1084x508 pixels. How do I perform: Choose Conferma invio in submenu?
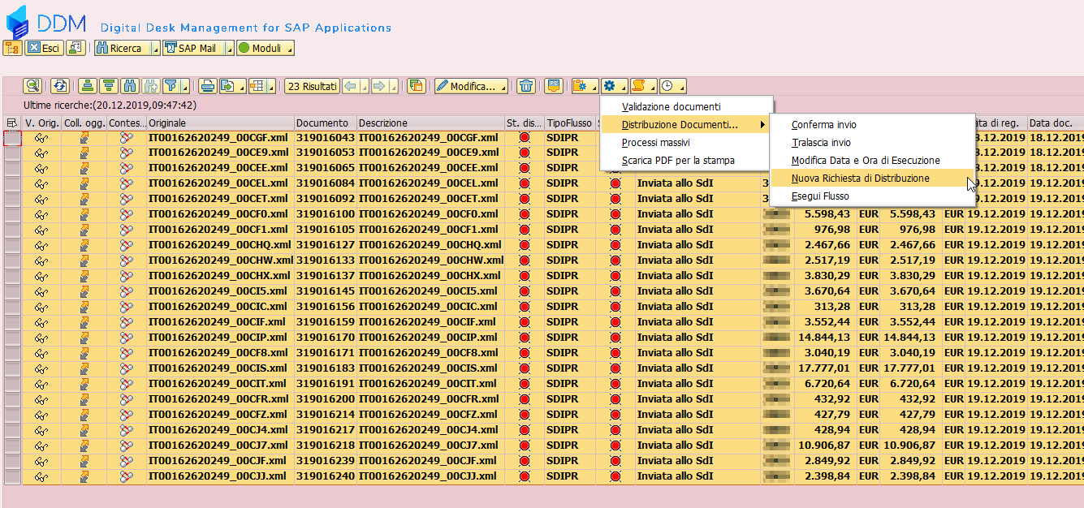pos(872,125)
